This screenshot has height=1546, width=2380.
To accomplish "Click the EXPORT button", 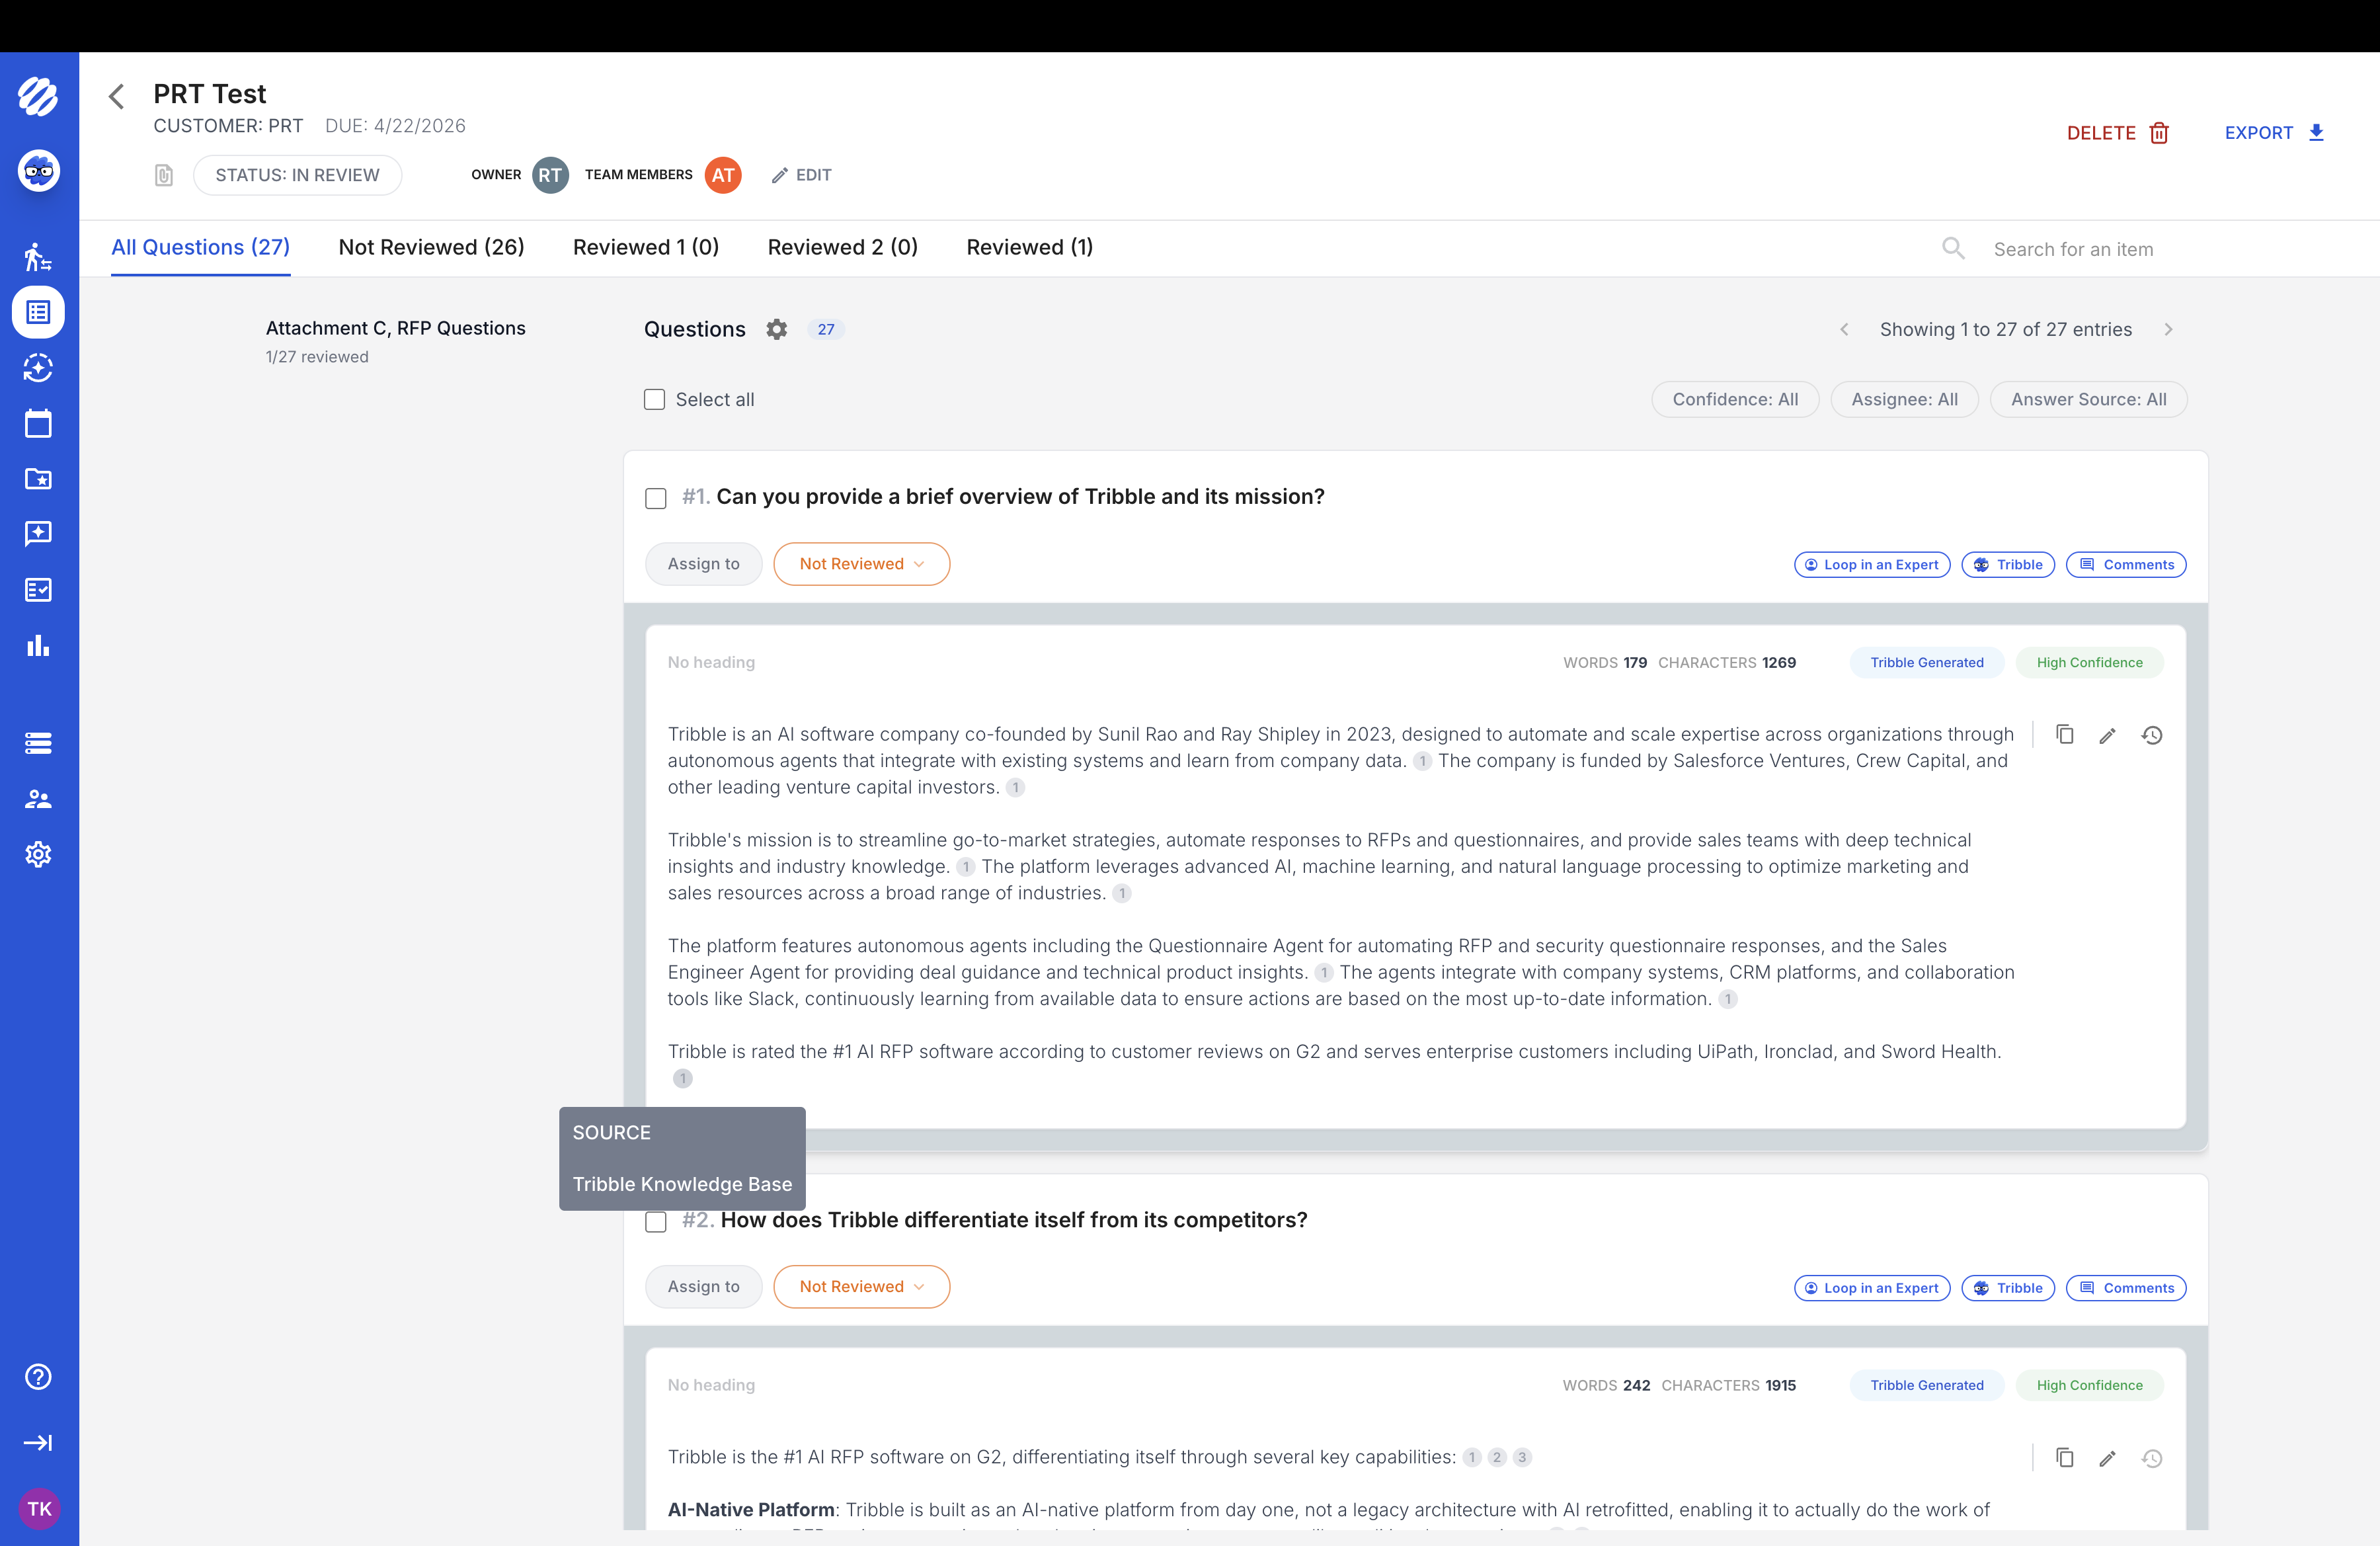I will pyautogui.click(x=2274, y=133).
